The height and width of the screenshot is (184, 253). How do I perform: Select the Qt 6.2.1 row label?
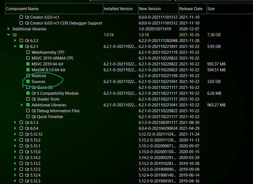pyautogui.click(x=31, y=47)
